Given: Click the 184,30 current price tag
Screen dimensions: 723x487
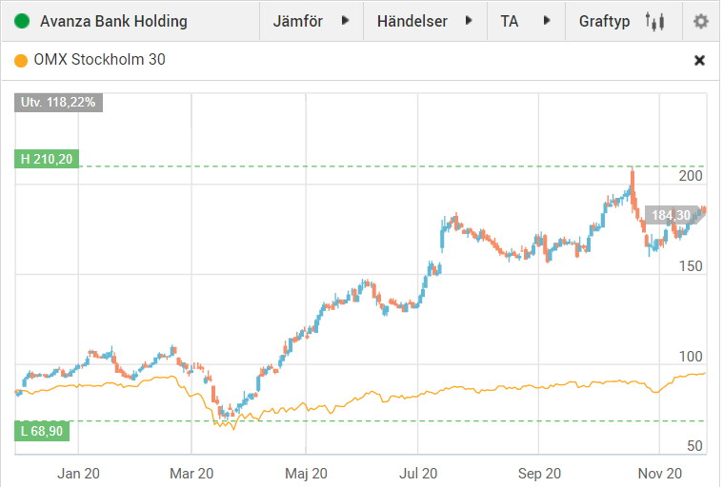Looking at the screenshot, I should (x=674, y=215).
